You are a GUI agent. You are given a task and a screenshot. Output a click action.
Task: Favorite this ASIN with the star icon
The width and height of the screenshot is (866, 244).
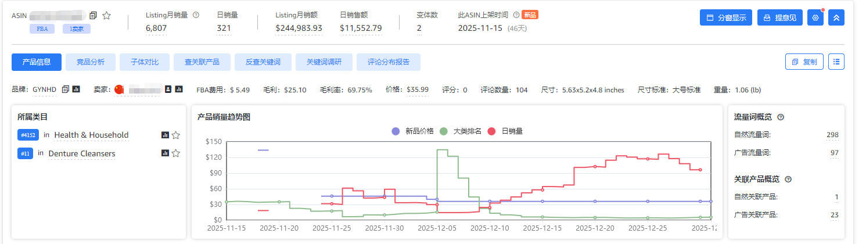(x=106, y=16)
